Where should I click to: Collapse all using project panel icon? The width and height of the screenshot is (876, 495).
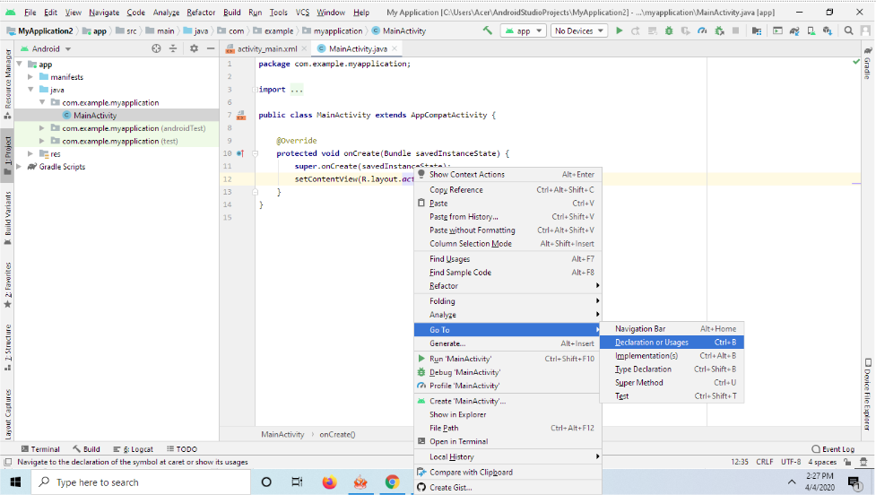[174, 48]
